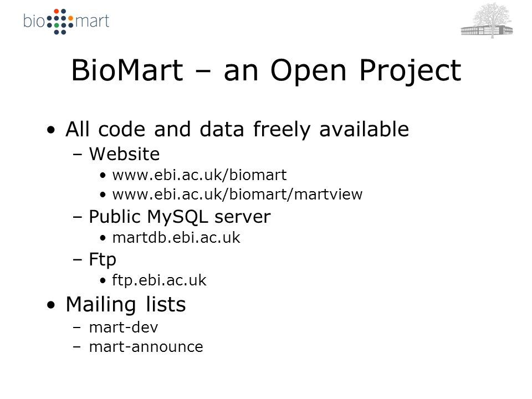Select the slide title BioMart – an Open Project

[x=267, y=70]
